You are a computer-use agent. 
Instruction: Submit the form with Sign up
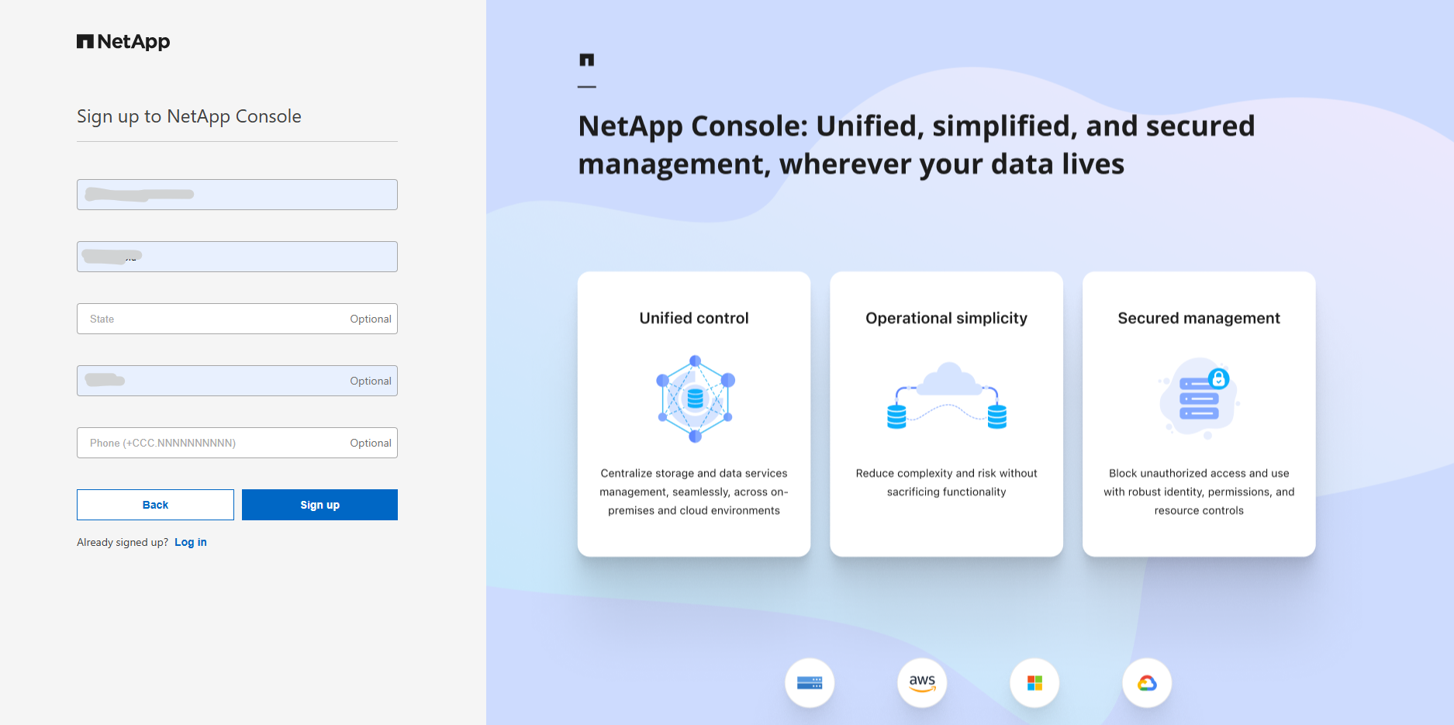319,505
